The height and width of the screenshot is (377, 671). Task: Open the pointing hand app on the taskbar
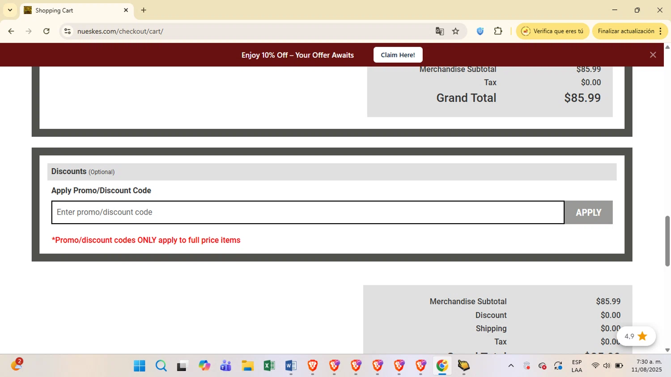463,366
